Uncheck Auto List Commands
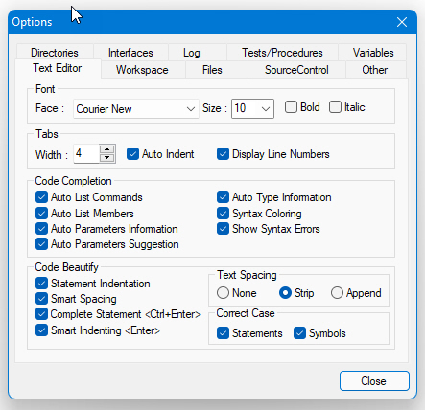 [41, 197]
